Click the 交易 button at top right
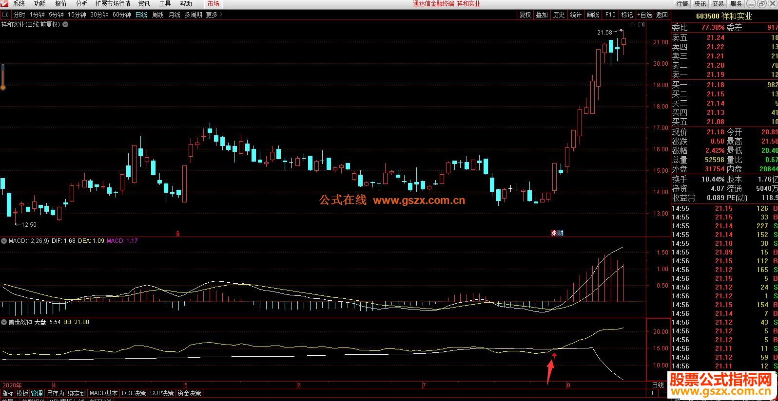 point(718,3)
